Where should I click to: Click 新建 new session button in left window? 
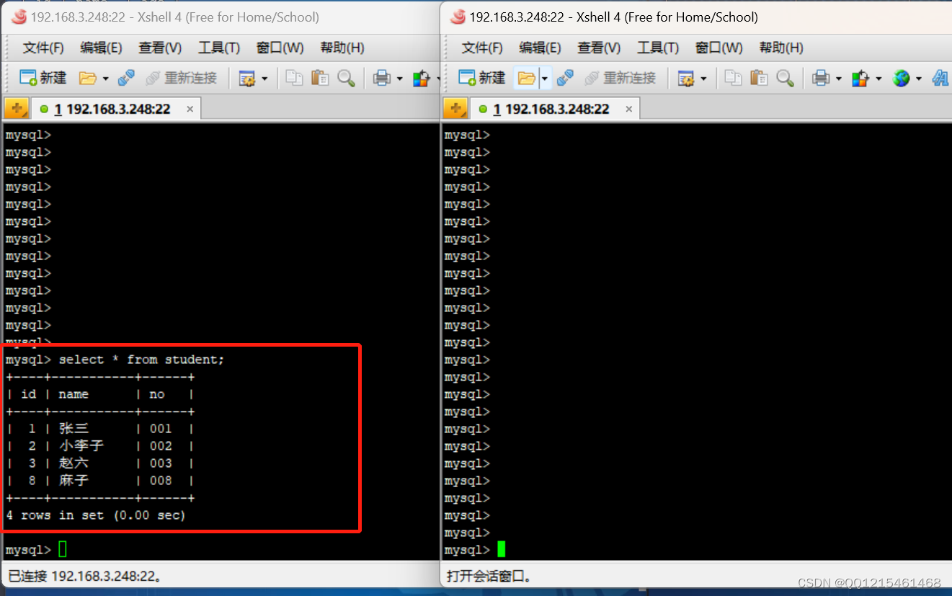point(43,78)
